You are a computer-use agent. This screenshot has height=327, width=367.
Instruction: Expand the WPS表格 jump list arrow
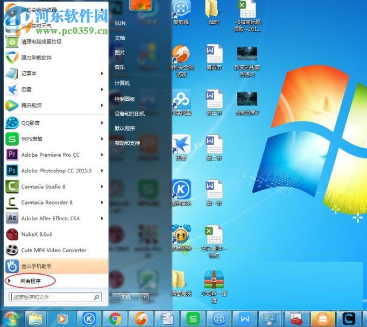click(x=102, y=138)
